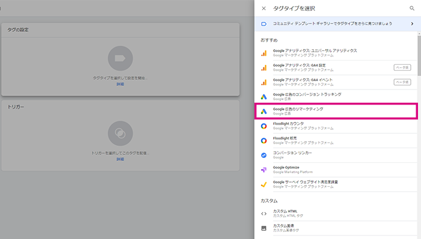Image resolution: width=421 pixels, height=239 pixels.
Task: Click GA4 イベント analytics icon
Action: tap(264, 82)
